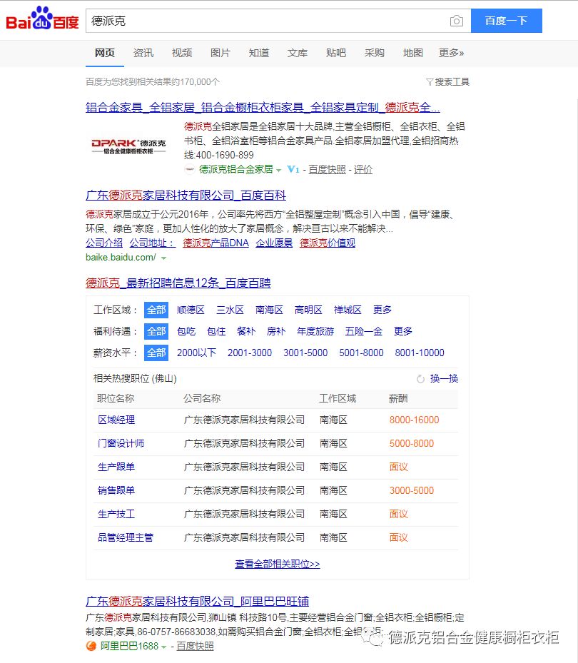The width and height of the screenshot is (578, 663).
Task: Select the 网页 tab
Action: tap(104, 53)
